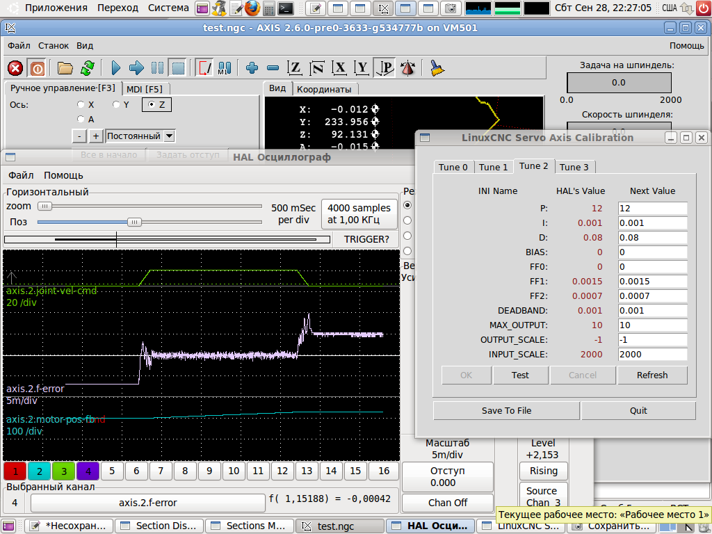Image resolution: width=712 pixels, height=534 pixels.
Task: Clear live plot with the broom icon
Action: (x=437, y=68)
